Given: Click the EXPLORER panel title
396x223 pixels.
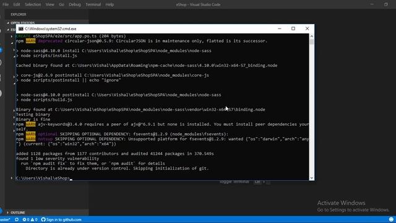Looking at the screenshot, I should point(19,14).
